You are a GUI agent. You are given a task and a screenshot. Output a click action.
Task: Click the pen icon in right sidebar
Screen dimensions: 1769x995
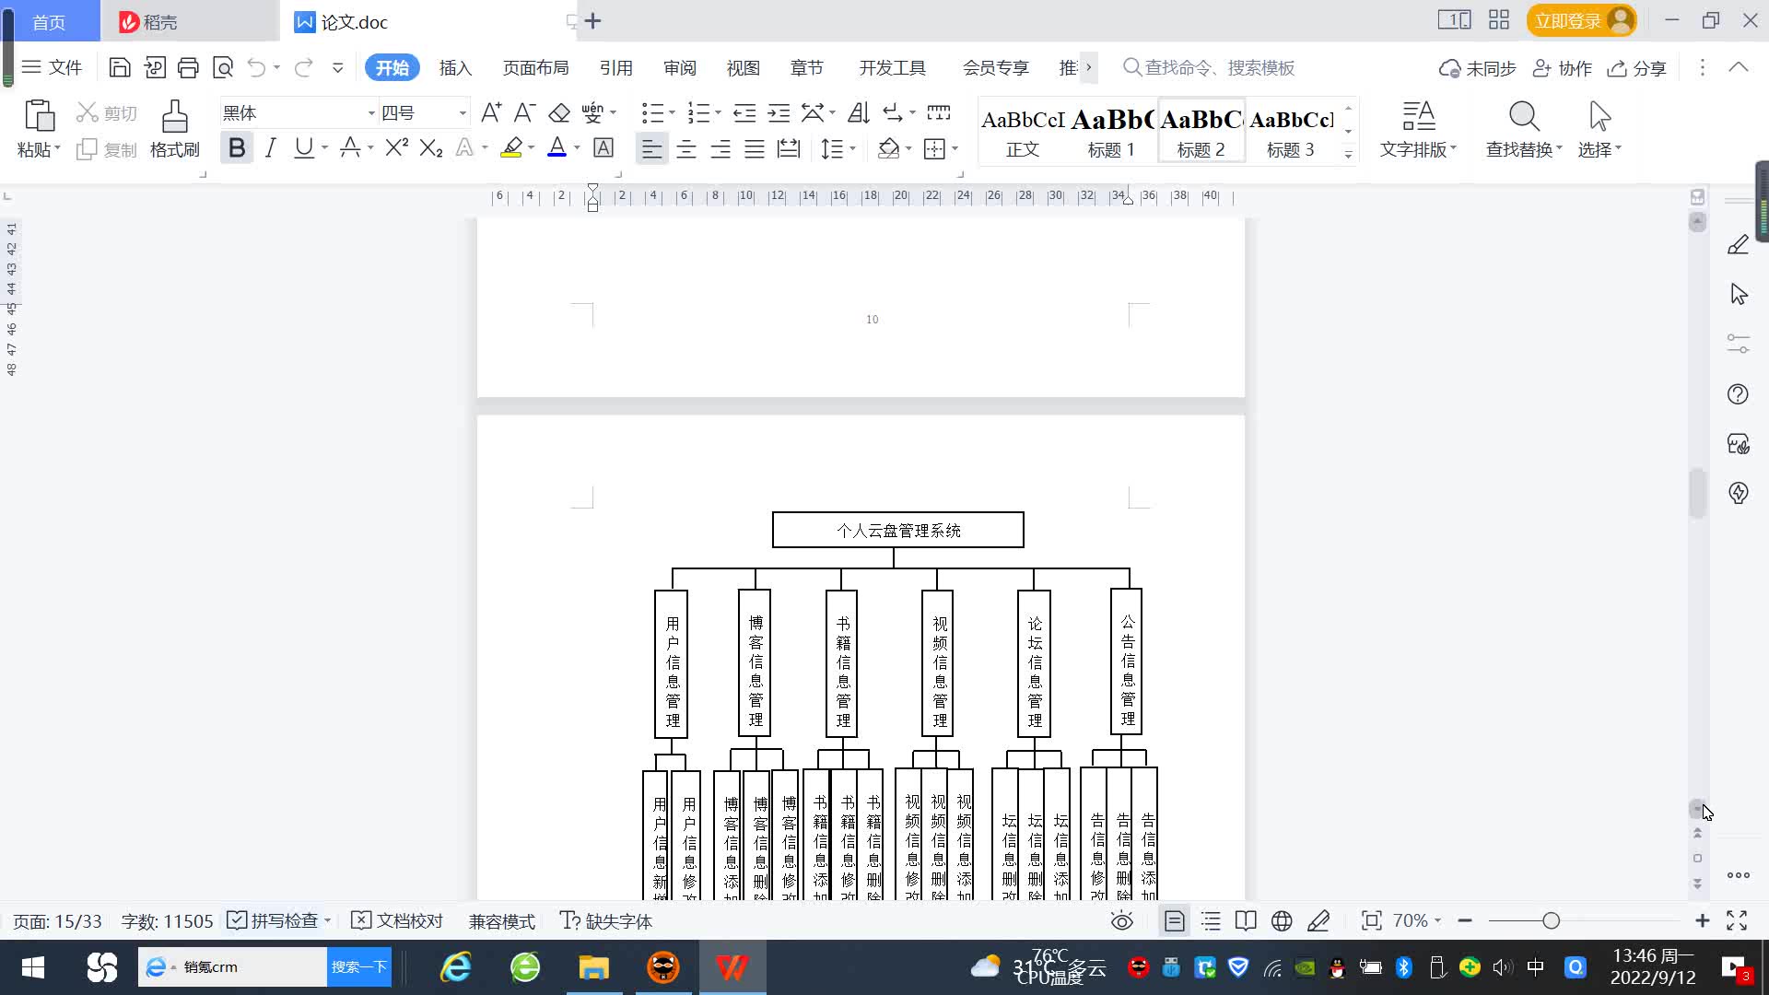pyautogui.click(x=1738, y=245)
